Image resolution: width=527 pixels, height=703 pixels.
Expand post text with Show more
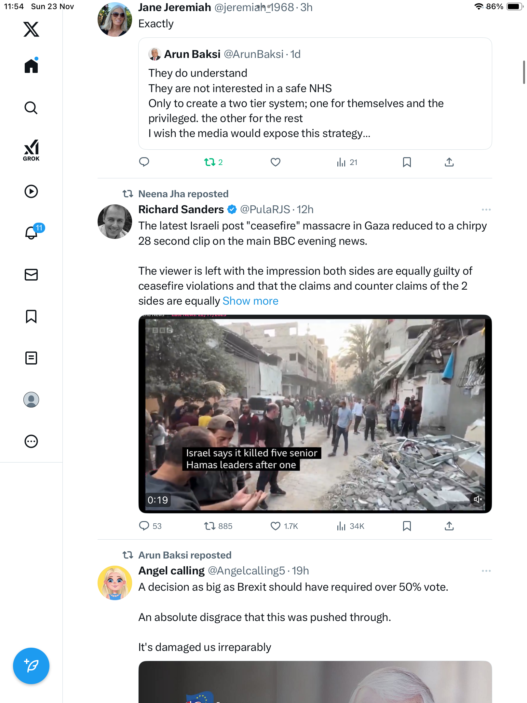(x=250, y=301)
